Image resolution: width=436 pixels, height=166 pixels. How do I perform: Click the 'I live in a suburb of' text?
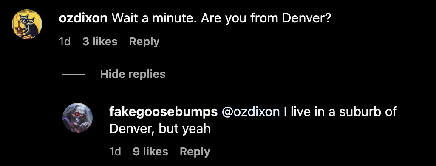pyautogui.click(x=340, y=112)
